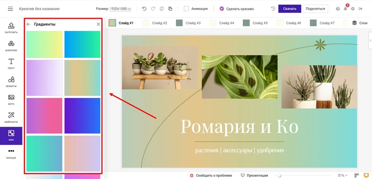This screenshot has height=179, width=372.
Task: Select the striped leaf photo
Action: pyautogui.click(x=239, y=77)
